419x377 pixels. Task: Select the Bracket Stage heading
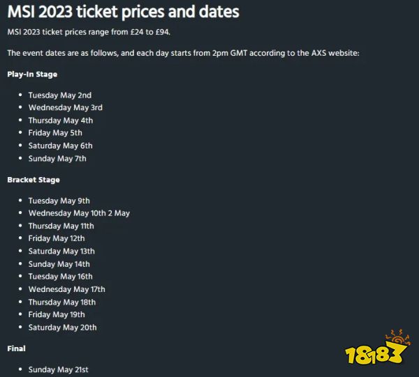[34, 180]
